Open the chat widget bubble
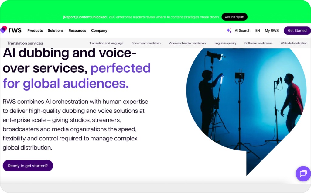 (x=303, y=174)
